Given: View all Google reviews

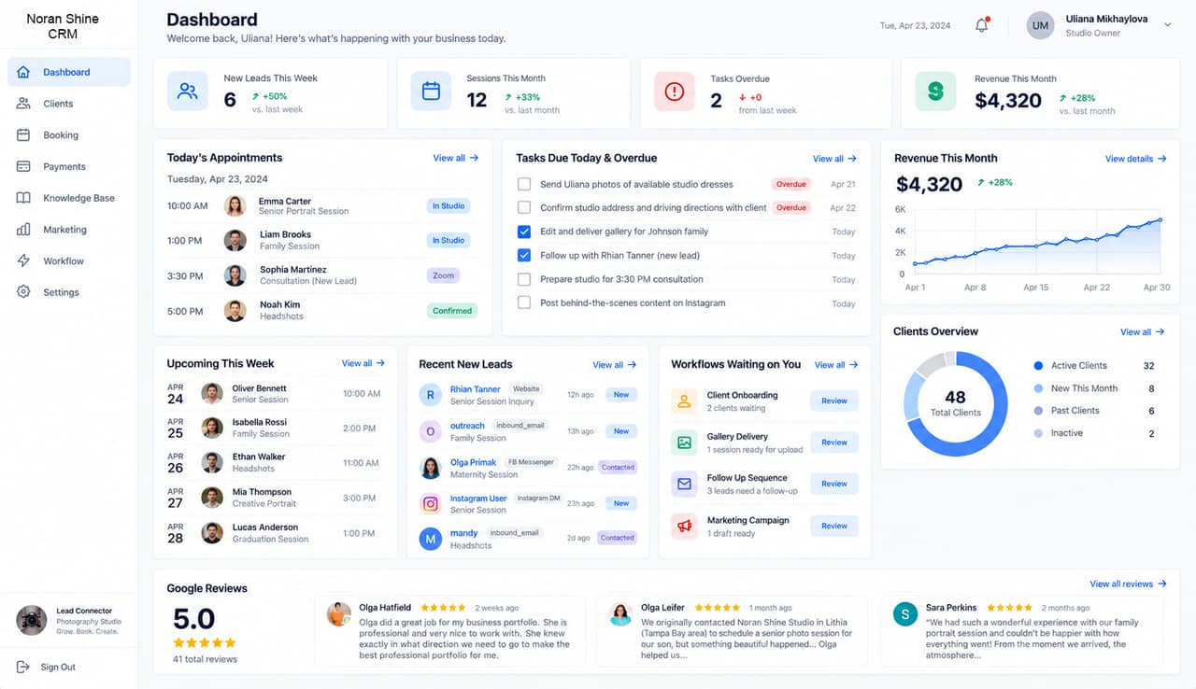Looking at the screenshot, I should (1128, 584).
